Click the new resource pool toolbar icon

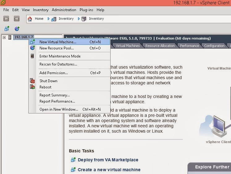(17, 29)
